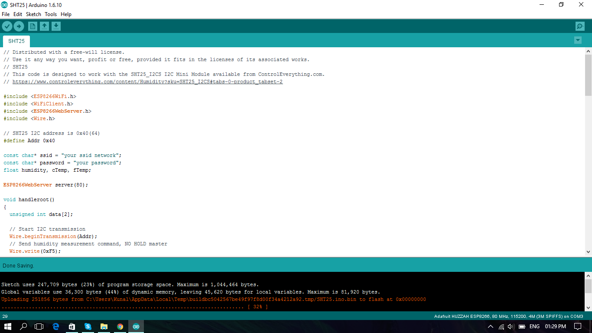Click the controleverything.com URL in the comment
This screenshot has height=333, width=592.
[147, 82]
